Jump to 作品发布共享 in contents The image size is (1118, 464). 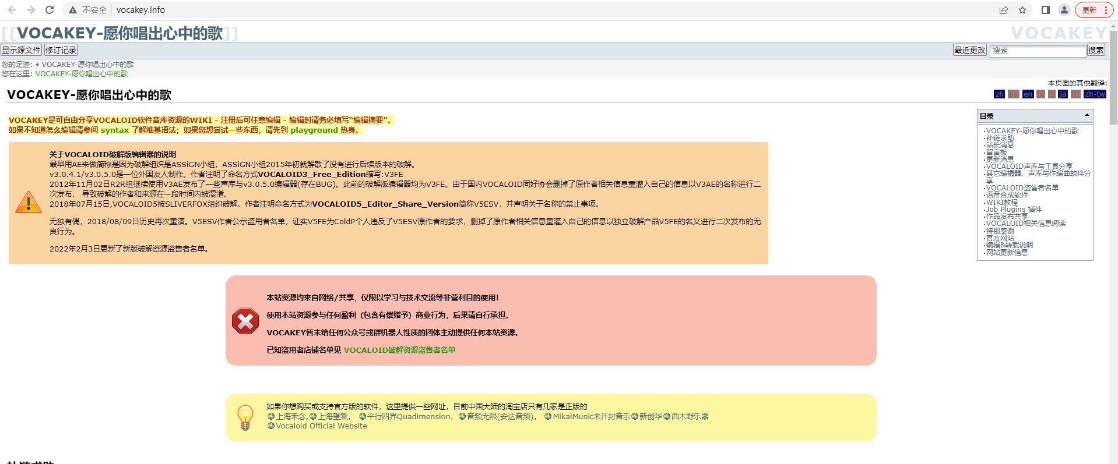[1007, 217]
